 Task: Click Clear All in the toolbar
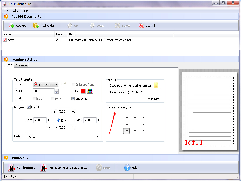[x=147, y=26]
